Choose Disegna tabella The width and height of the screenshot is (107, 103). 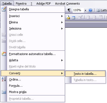coord(33,9)
